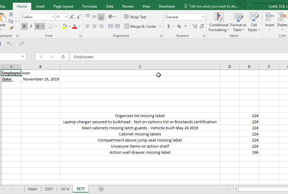Decrease font size with the smaller A icon
288x194 pixels.
[x=78, y=17]
